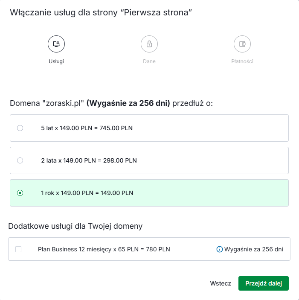Click the expiry text in Plan Business row
The image size is (299, 300).
click(x=253, y=249)
